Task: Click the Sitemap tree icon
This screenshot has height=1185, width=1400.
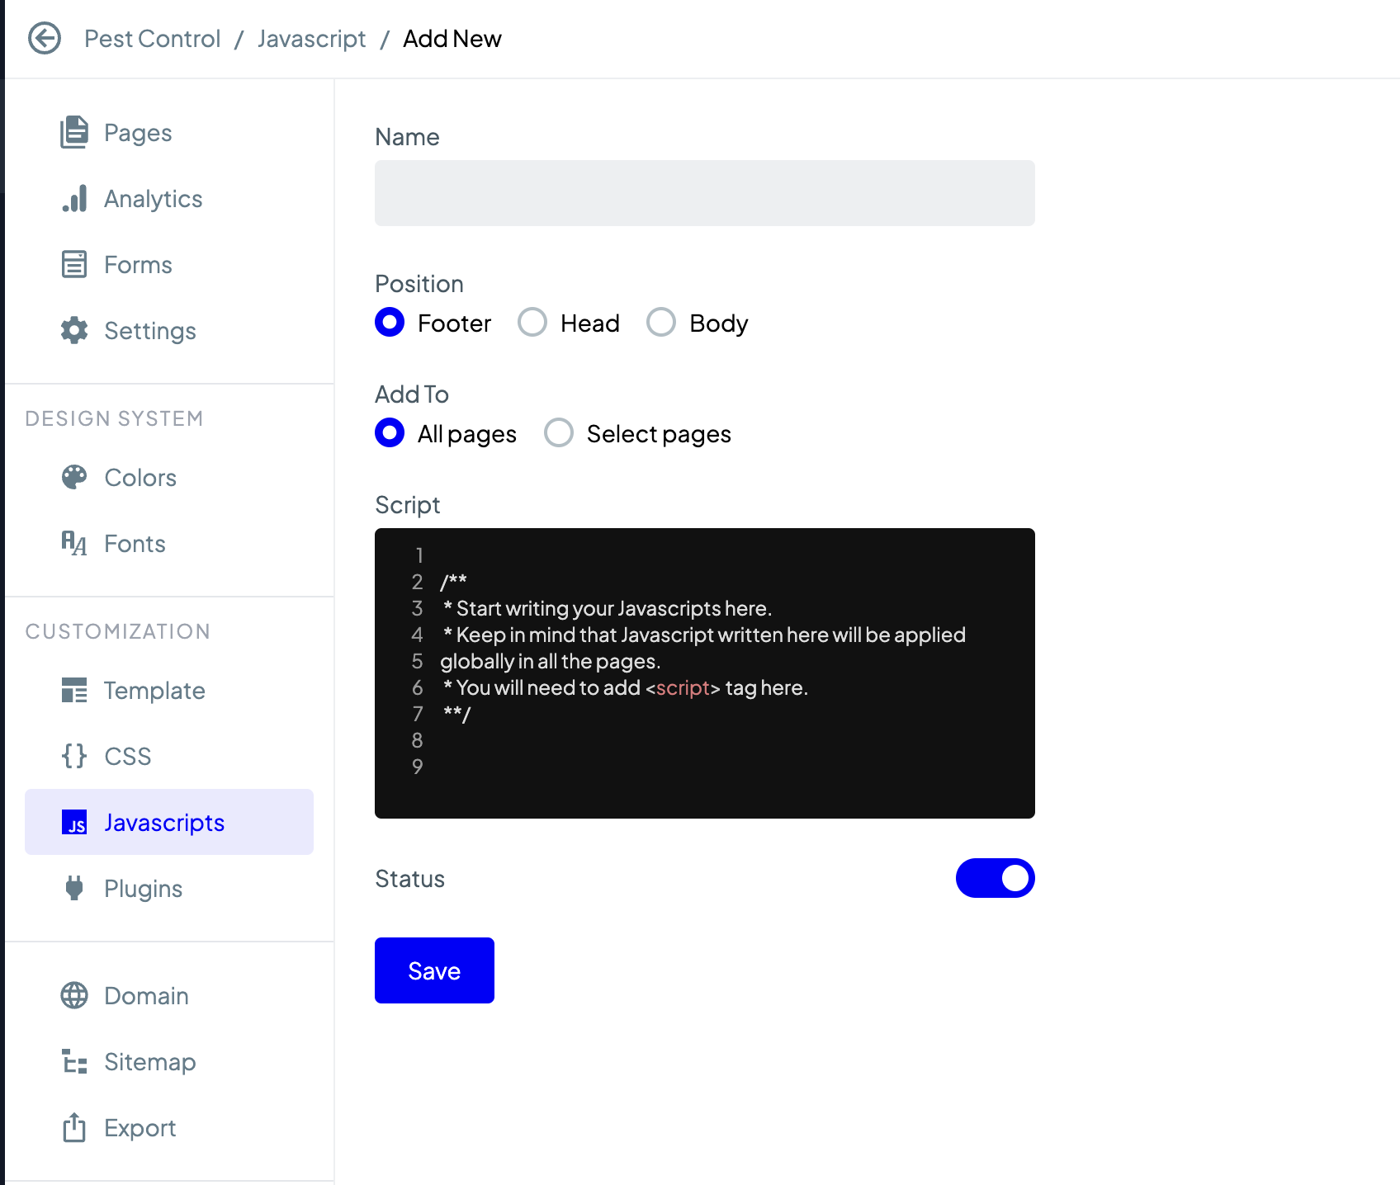Action: point(74,1061)
